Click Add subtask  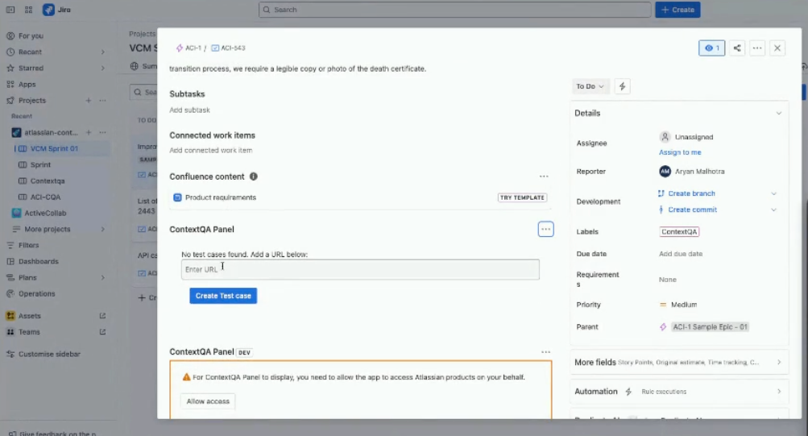pos(189,110)
